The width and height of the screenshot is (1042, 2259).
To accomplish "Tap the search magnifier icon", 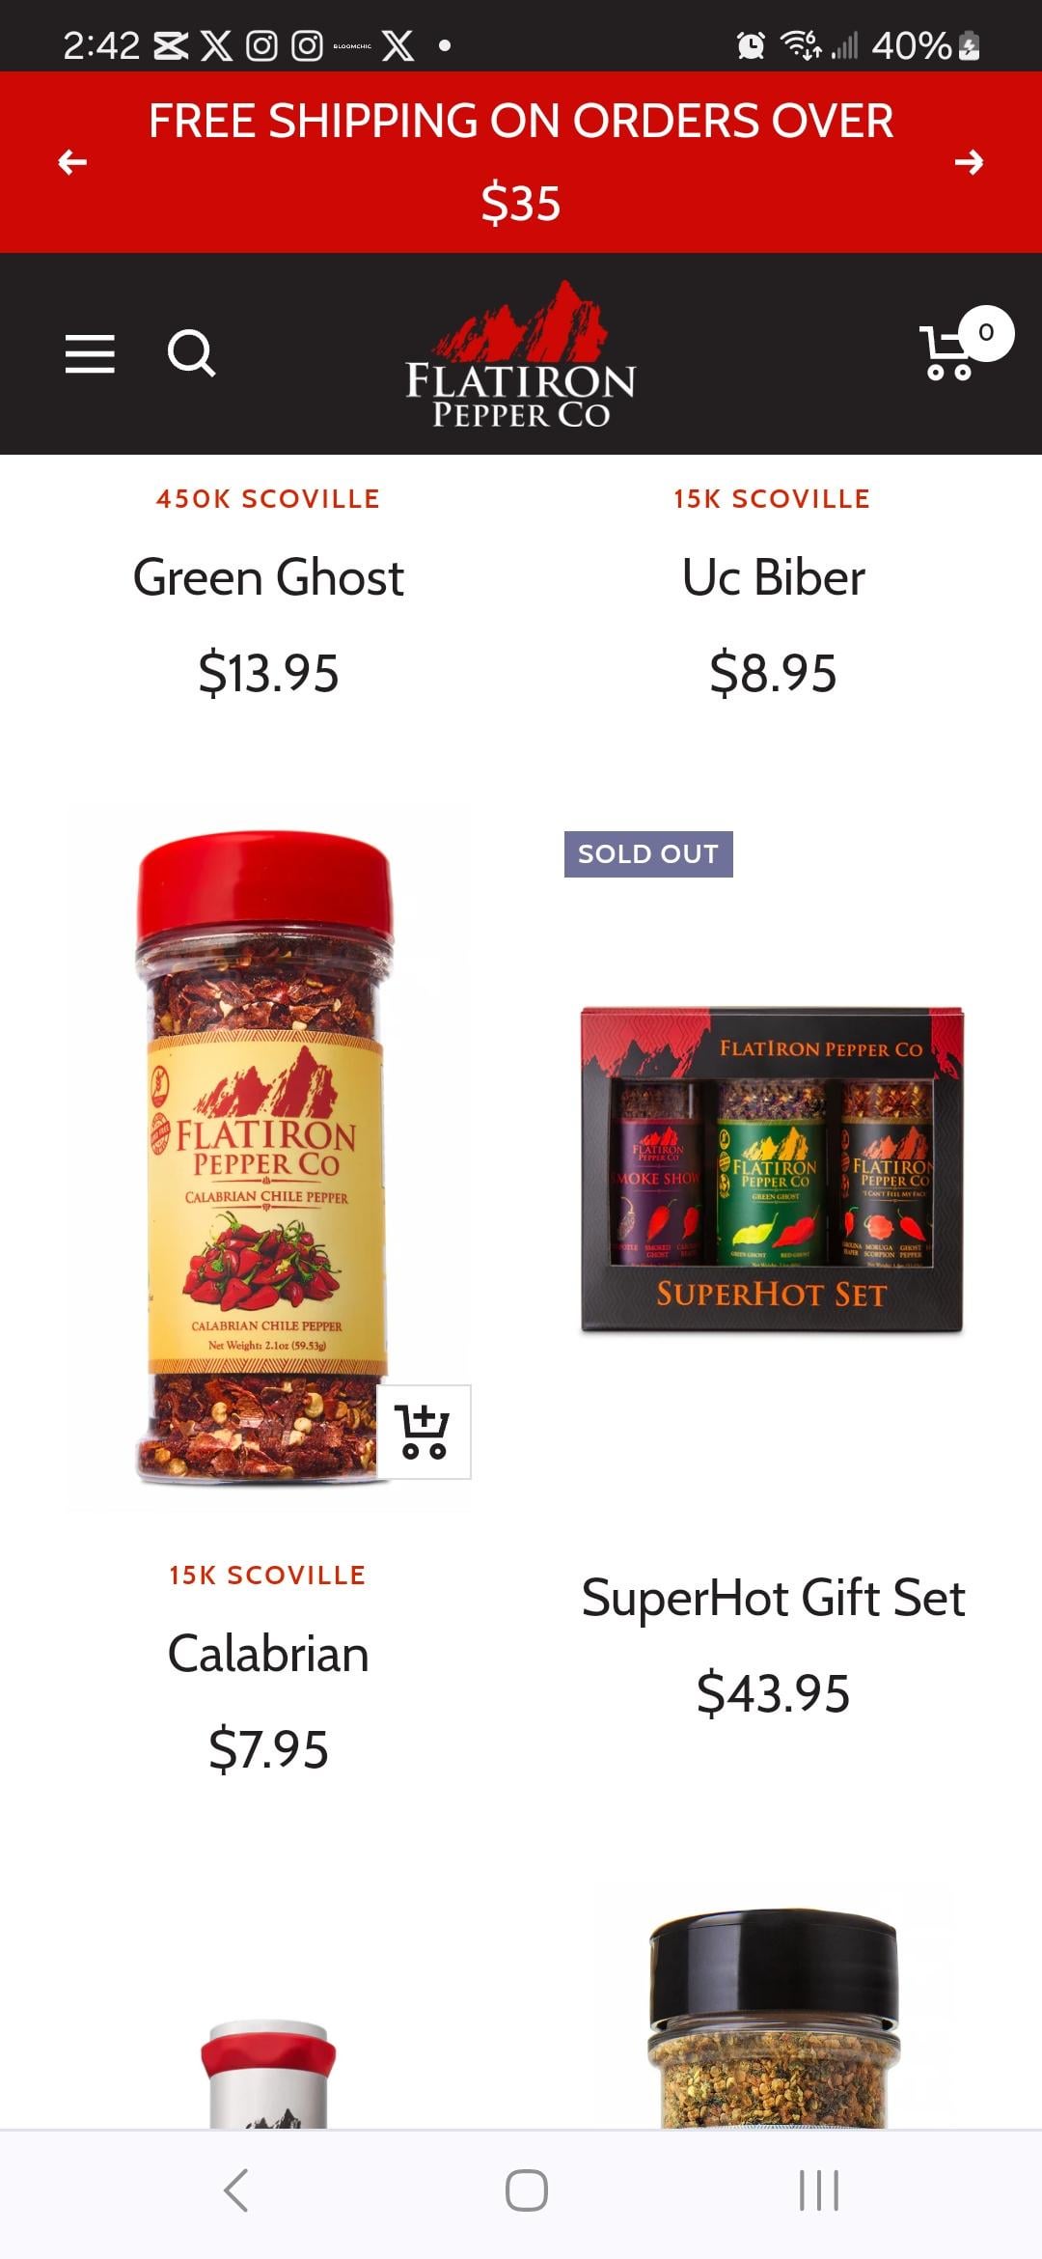I will point(191,353).
